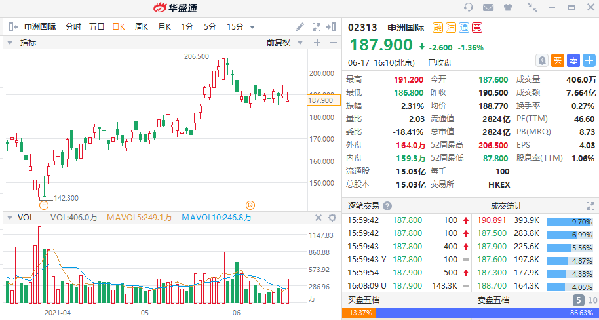Switch to 五日 five-day chart
The height and width of the screenshot is (320, 599).
pos(96,27)
